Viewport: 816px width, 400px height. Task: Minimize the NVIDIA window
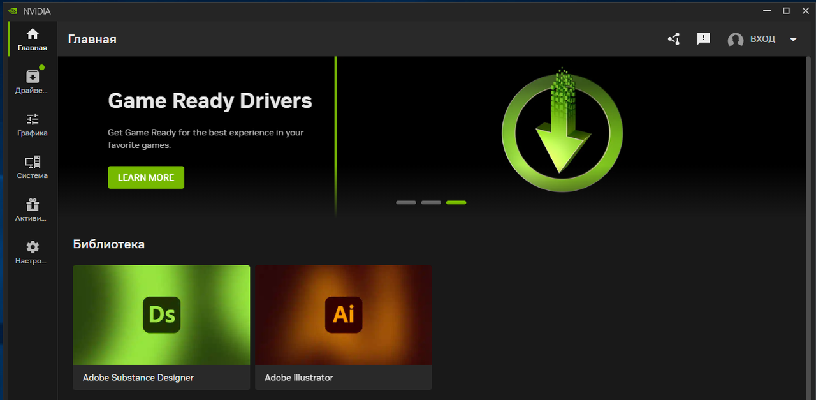[x=768, y=11]
